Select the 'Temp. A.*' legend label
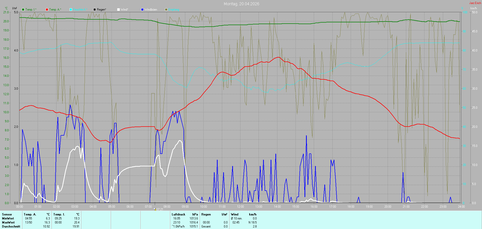 55,10
